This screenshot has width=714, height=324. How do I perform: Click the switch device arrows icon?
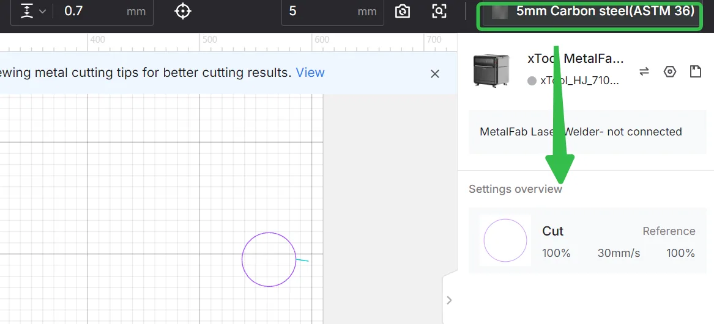(x=644, y=71)
